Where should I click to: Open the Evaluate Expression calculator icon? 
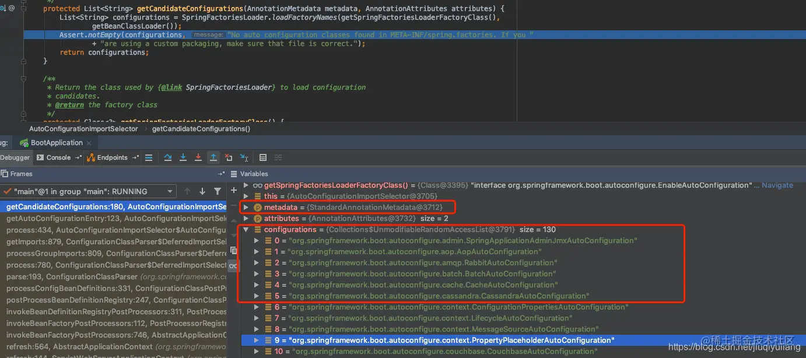pyautogui.click(x=263, y=157)
